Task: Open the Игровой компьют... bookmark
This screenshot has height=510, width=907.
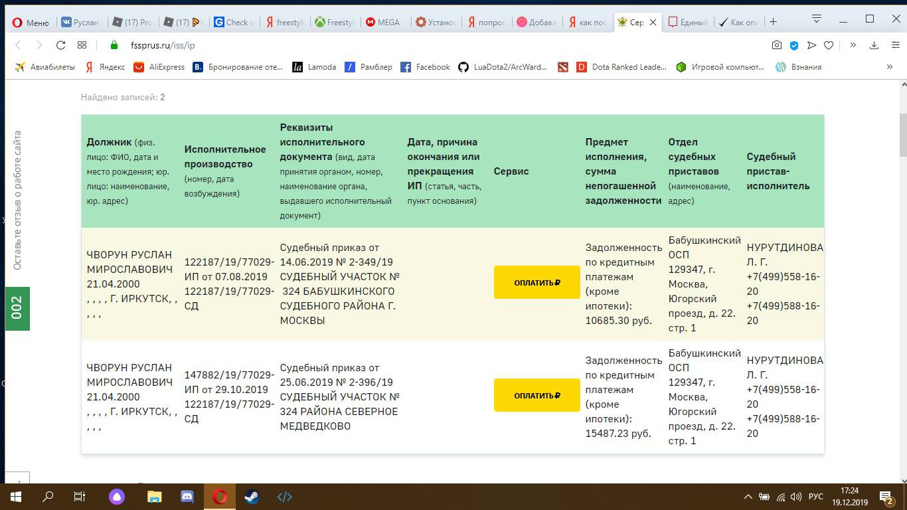Action: point(720,66)
